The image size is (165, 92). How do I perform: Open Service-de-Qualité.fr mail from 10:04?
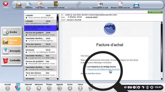pyautogui.click(x=40, y=34)
